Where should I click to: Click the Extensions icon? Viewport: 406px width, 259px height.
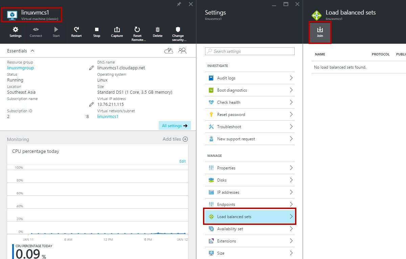211,241
